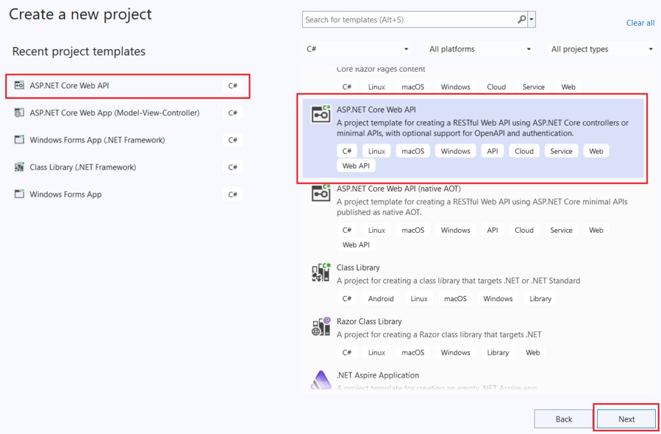This screenshot has height=434, width=661.
Task: Click the C# badge beside ASP.NET Core Web App (Model-View-Controller)
Action: tap(232, 113)
